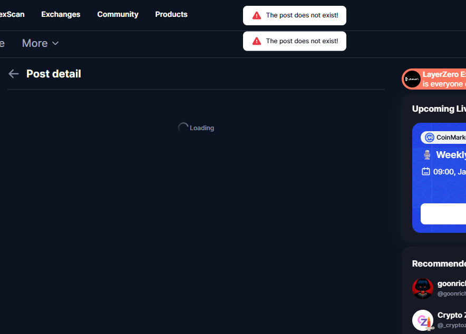Click the first 'post does not exist' warning icon

pos(257,15)
